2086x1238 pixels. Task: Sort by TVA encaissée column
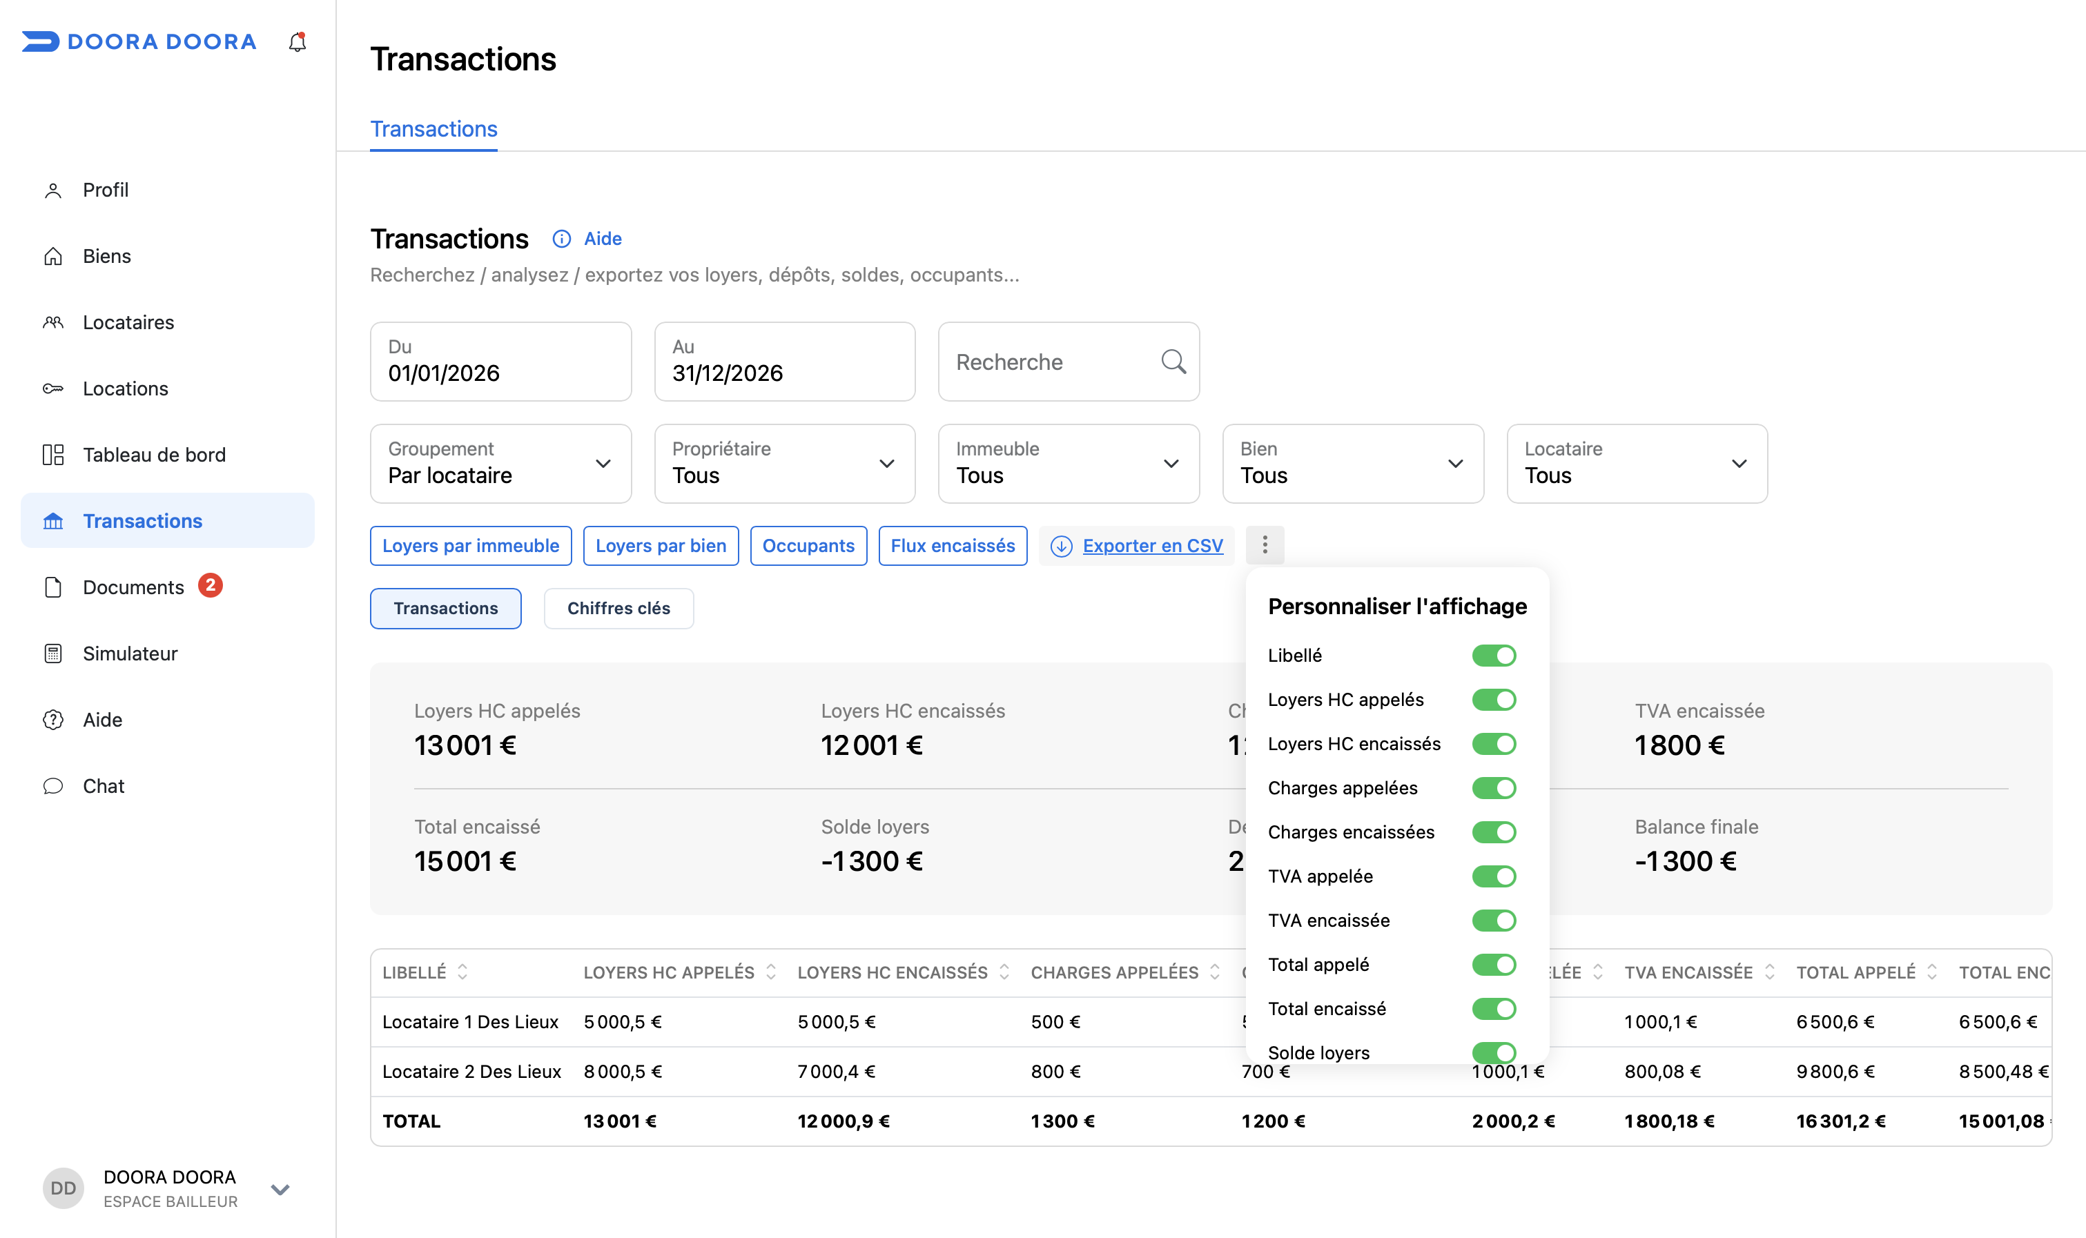click(x=1769, y=972)
